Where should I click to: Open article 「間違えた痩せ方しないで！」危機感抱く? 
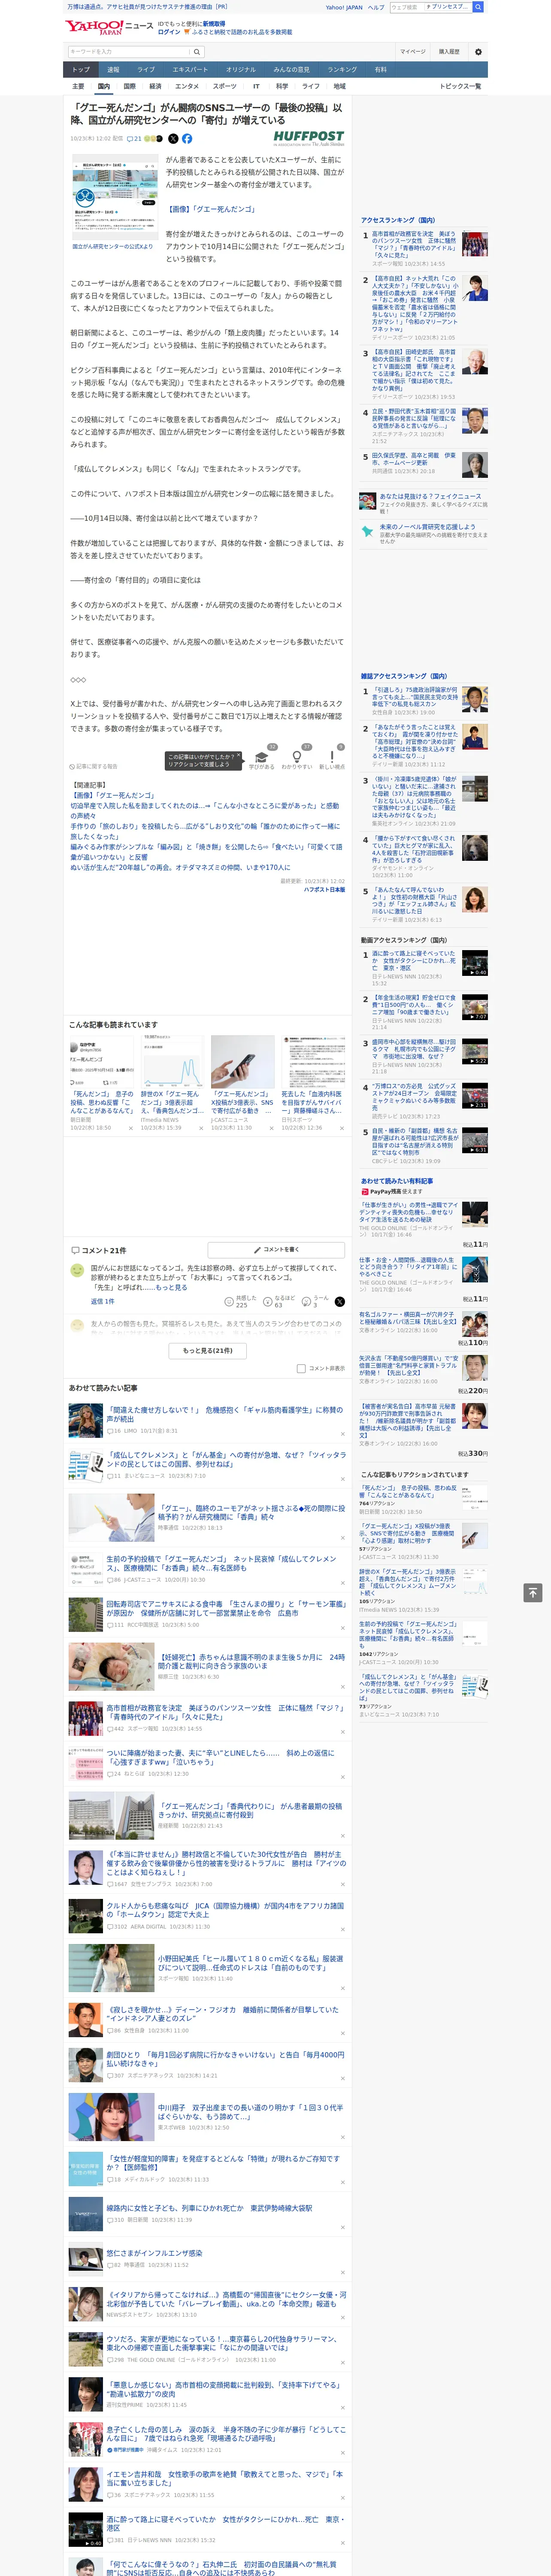(x=224, y=1413)
